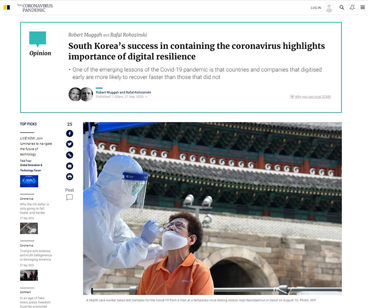The height and width of the screenshot is (308, 368).
Task: Print the article icon
Action: [69, 177]
